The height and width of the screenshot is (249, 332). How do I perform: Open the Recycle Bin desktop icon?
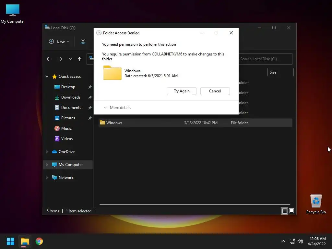[x=316, y=204]
